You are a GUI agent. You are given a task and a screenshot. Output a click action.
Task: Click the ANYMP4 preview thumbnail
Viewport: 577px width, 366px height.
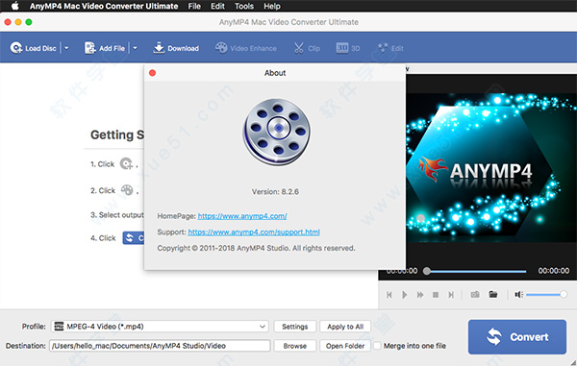tap(491, 167)
